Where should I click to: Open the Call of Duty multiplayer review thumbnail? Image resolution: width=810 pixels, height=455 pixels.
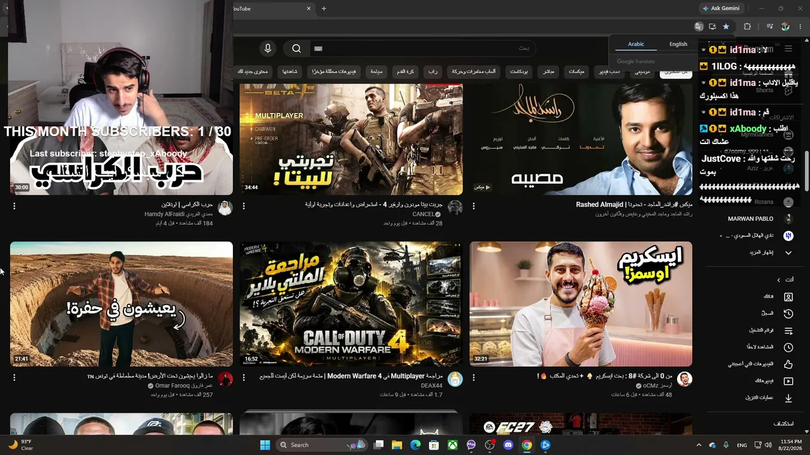(x=351, y=304)
